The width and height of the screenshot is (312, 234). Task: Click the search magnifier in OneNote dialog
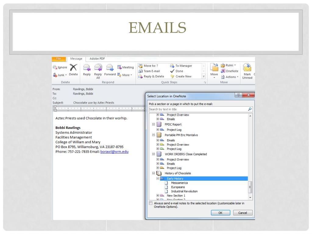click(x=250, y=109)
